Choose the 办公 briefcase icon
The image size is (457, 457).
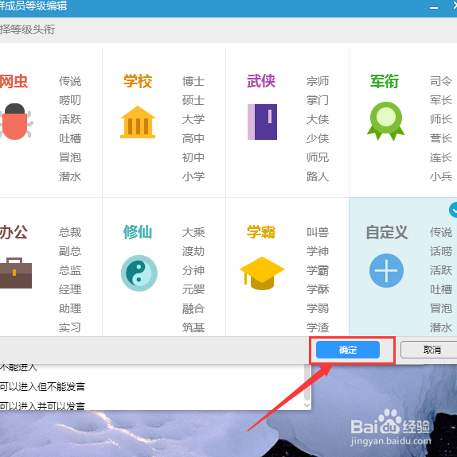click(x=15, y=273)
